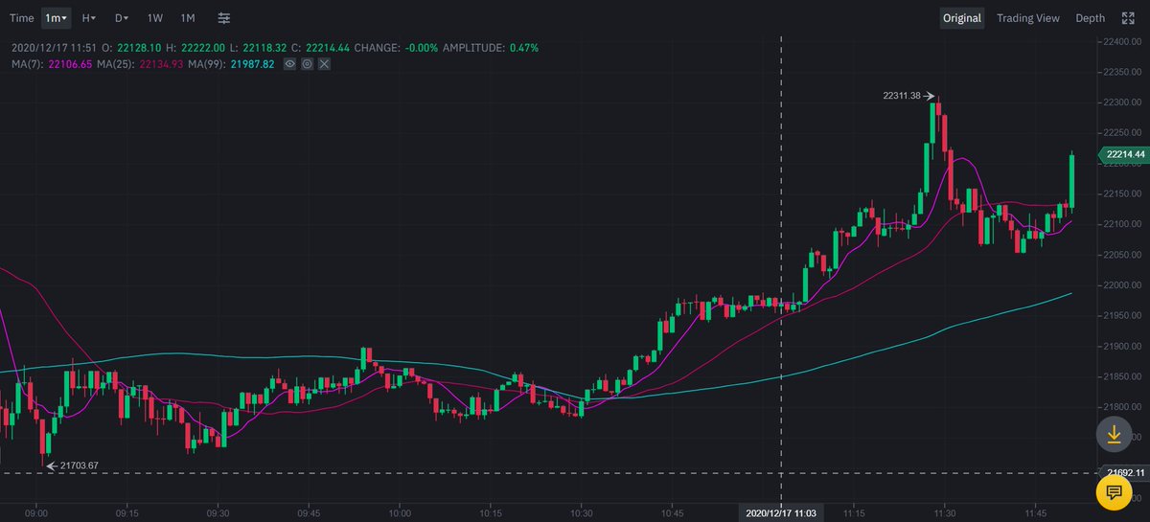Switch to the Trading View tab
This screenshot has height=522, width=1150.
click(x=1028, y=17)
